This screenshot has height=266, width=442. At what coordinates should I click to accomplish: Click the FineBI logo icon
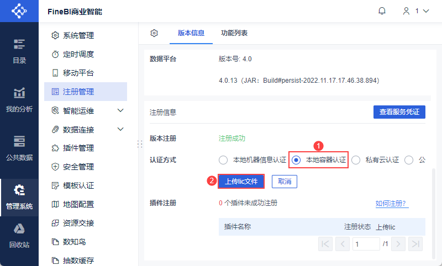pyautogui.click(x=19, y=11)
